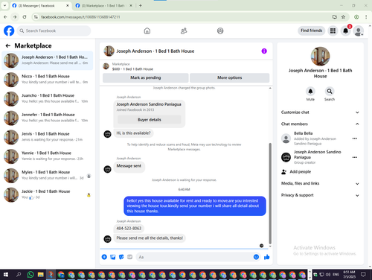This screenshot has height=280, width=372.
Task: Open Jennefer - 1 Bed 1 Bath House chat
Action: click(48, 118)
